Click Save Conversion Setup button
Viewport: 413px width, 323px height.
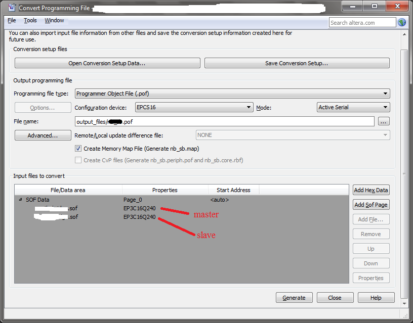click(x=297, y=63)
